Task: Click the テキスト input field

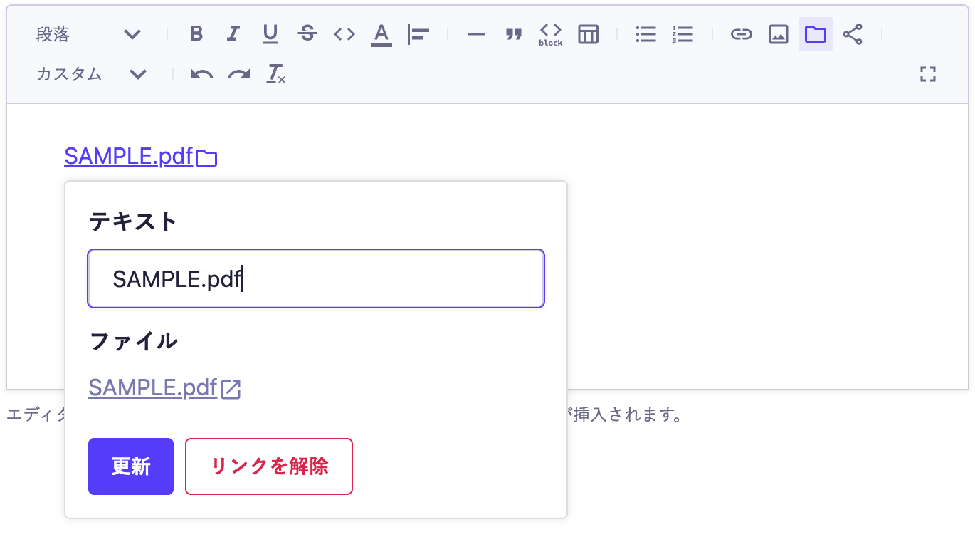Action: [316, 279]
